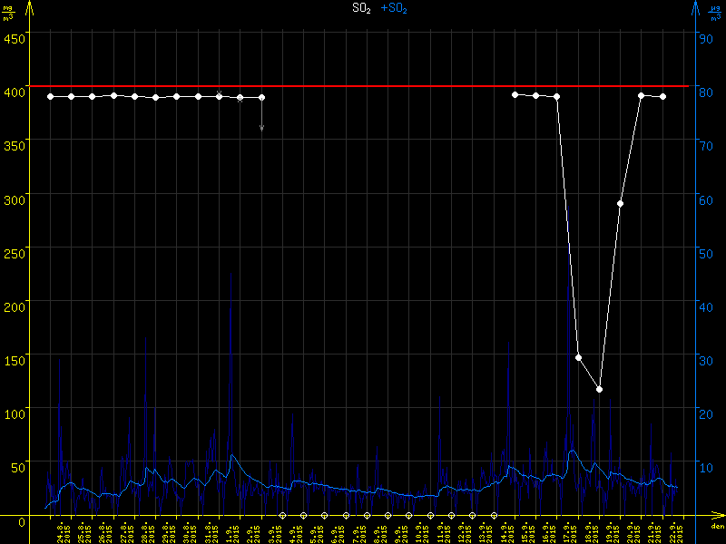Select the white data point near value 290
The width and height of the screenshot is (726, 544).
coord(620,203)
